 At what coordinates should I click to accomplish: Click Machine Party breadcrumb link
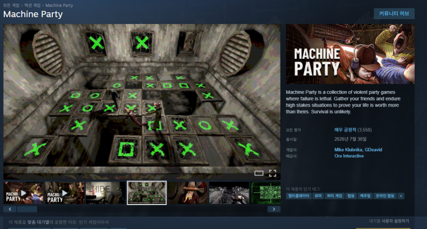pyautogui.click(x=59, y=5)
